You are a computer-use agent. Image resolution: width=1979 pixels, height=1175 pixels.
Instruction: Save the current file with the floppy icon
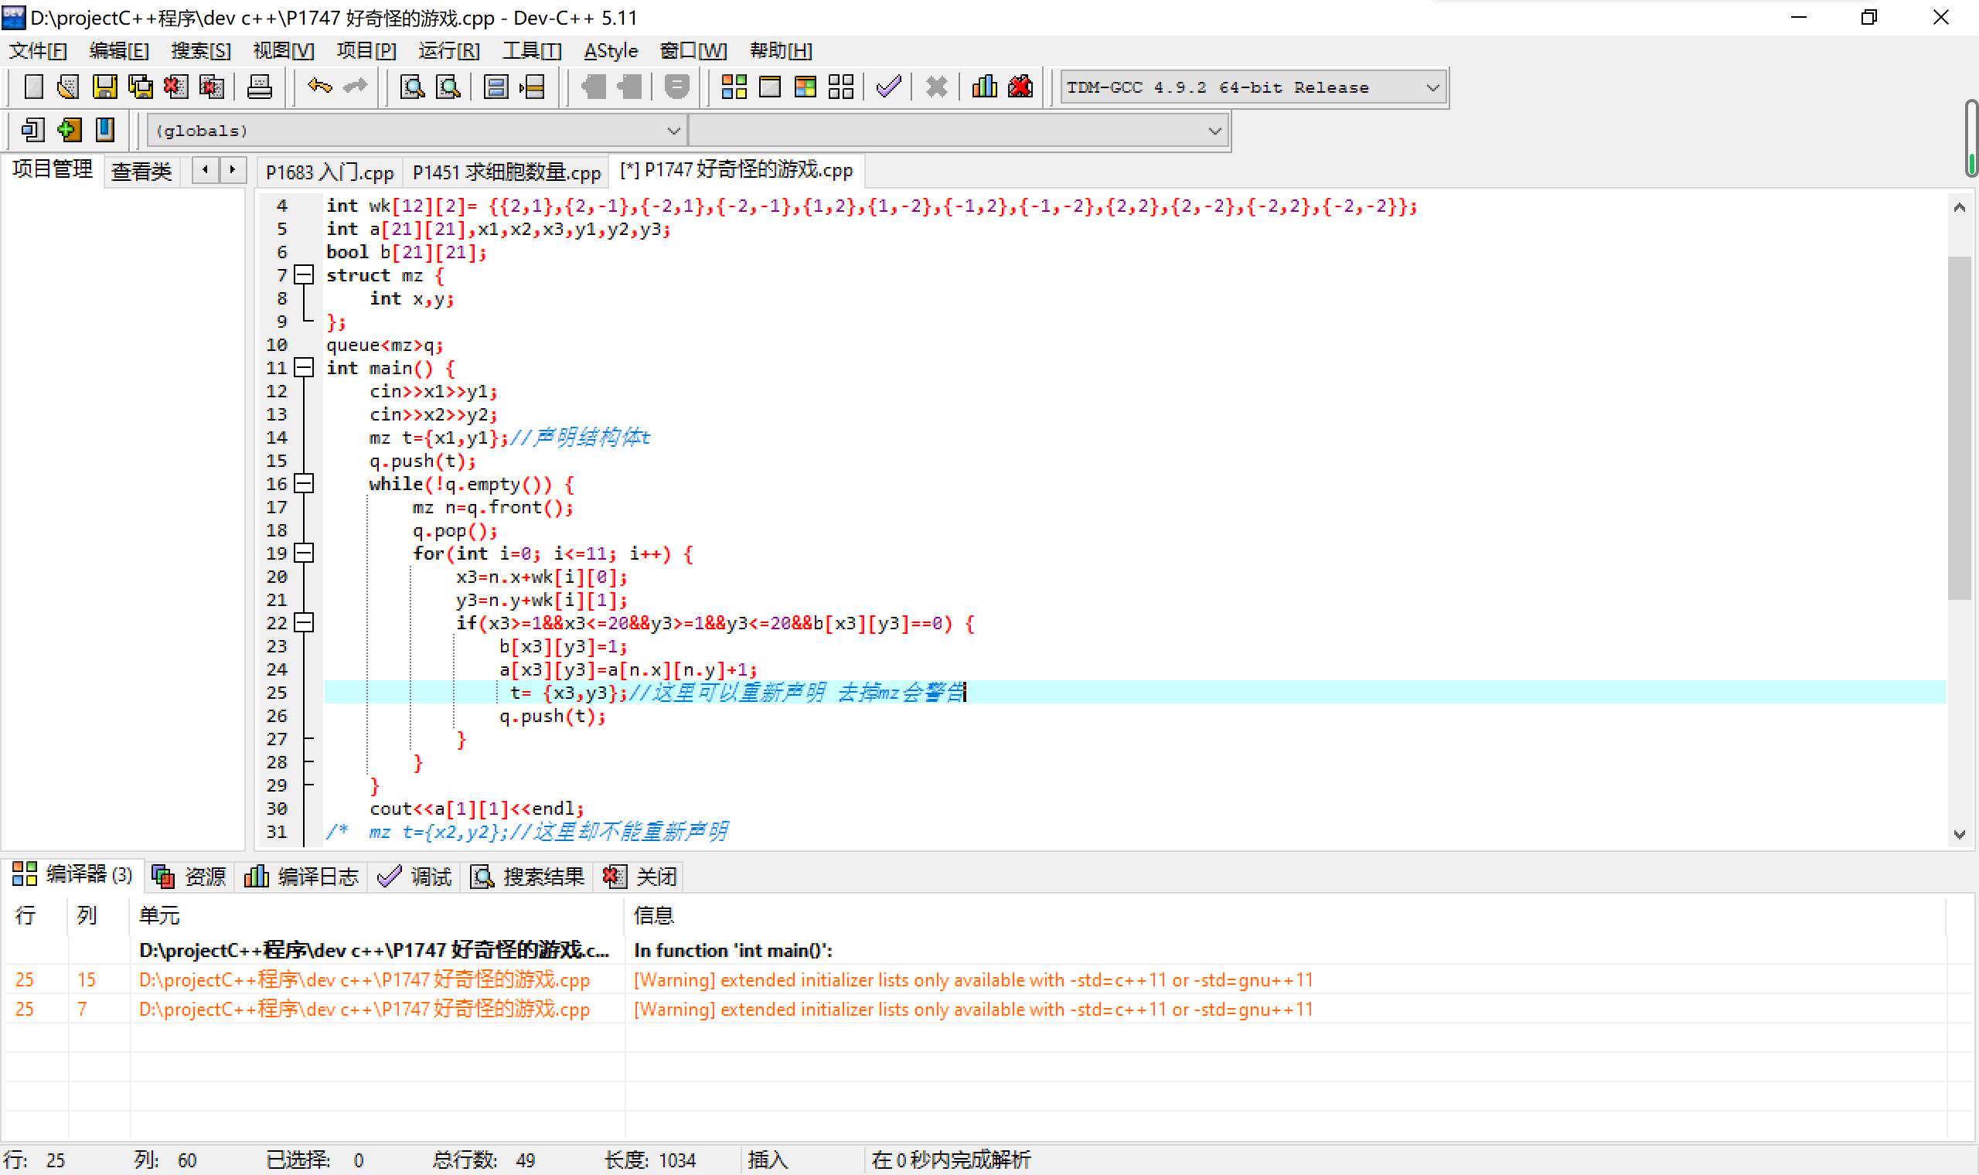click(x=104, y=87)
